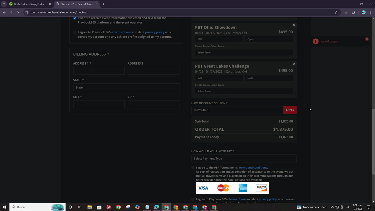Click the American Express logo

point(242,188)
